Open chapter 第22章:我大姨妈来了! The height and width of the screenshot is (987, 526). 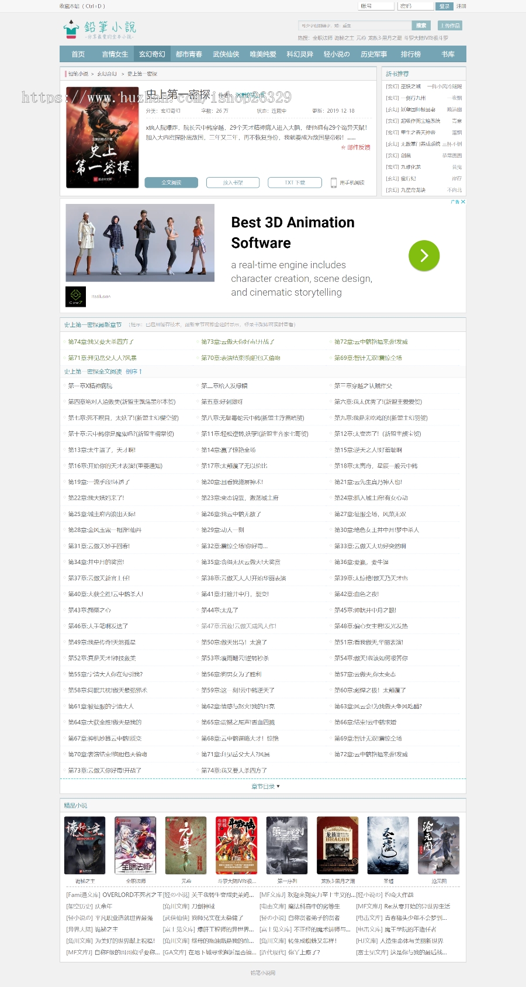(96, 498)
